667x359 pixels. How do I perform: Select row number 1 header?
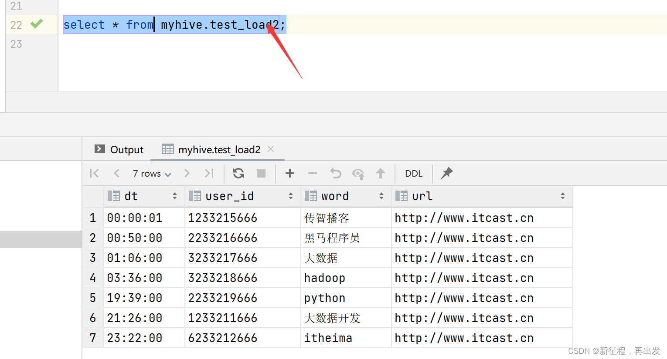pos(93,218)
